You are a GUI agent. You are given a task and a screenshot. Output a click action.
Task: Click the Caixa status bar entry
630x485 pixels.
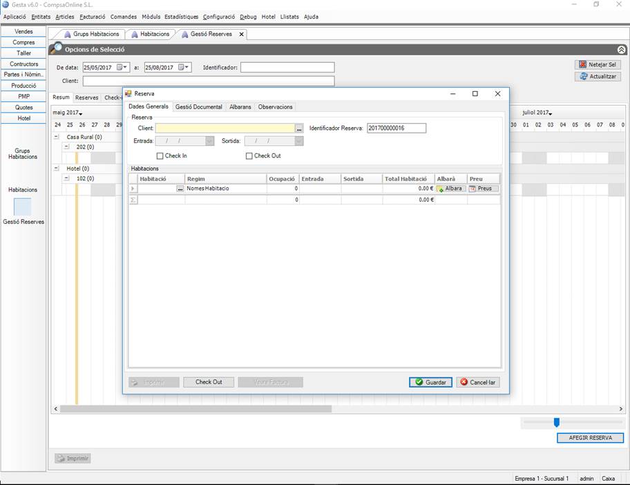pos(608,479)
